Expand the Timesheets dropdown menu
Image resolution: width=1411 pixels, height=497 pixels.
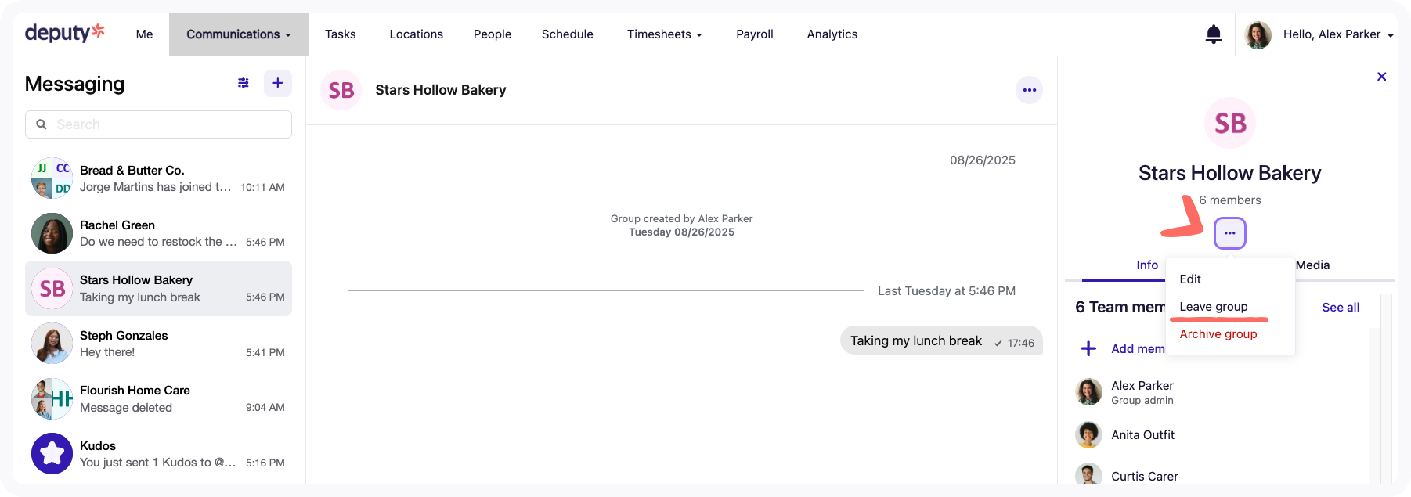(664, 34)
